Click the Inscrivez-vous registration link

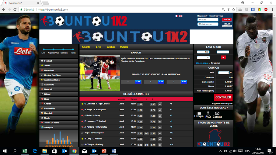(x=216, y=16)
